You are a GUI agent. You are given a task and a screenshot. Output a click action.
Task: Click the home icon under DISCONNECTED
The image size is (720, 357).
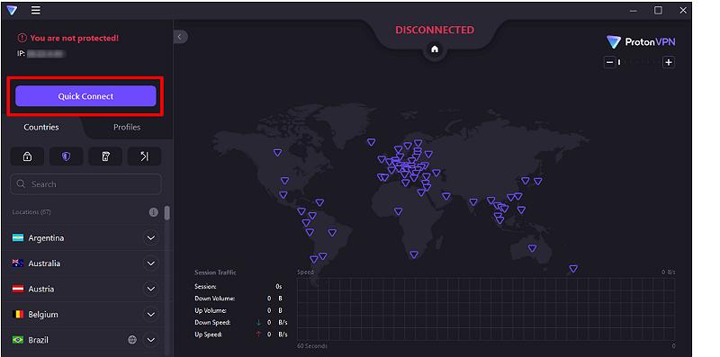[435, 49]
